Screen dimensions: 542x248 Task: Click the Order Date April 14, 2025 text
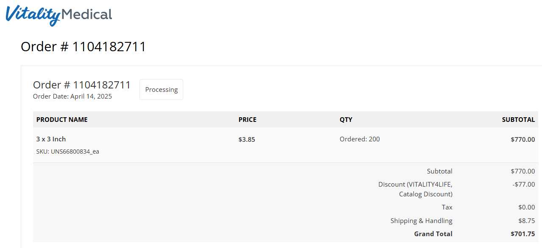pos(73,96)
